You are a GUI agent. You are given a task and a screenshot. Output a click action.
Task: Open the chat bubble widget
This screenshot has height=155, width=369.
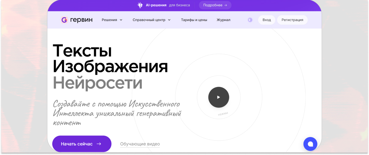point(310,144)
